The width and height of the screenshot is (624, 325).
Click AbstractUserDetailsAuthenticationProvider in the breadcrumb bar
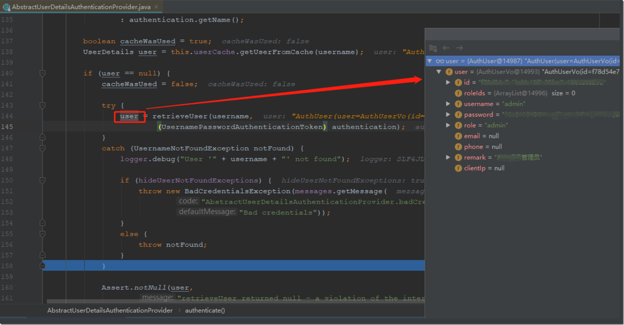pyautogui.click(x=110, y=310)
